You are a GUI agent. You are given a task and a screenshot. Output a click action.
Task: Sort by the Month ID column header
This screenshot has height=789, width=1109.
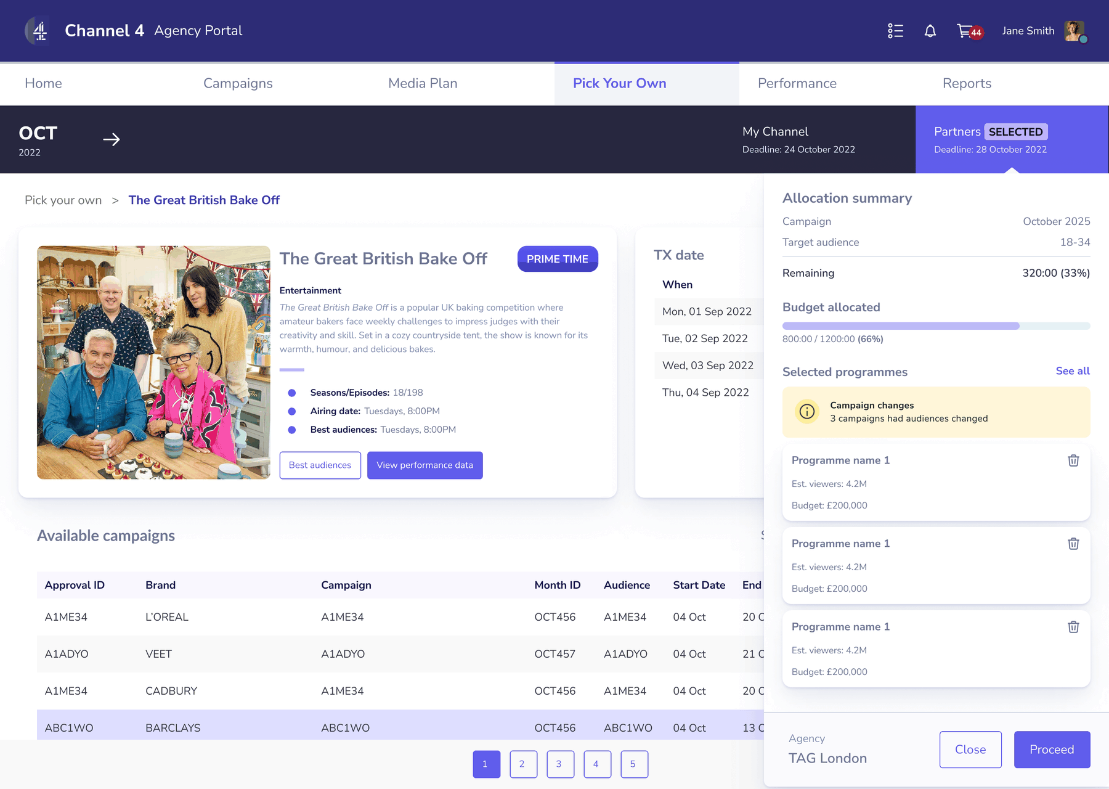[x=558, y=585]
